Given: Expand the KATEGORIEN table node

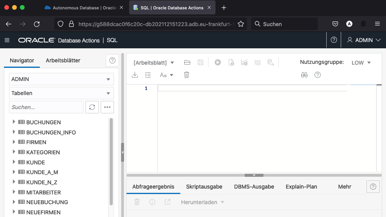Looking at the screenshot, I should [14, 152].
